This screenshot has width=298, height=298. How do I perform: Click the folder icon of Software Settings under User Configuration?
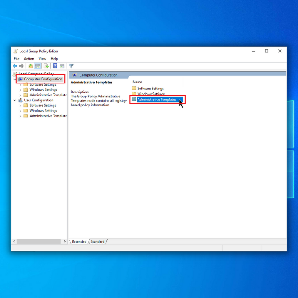pyautogui.click(x=26, y=105)
